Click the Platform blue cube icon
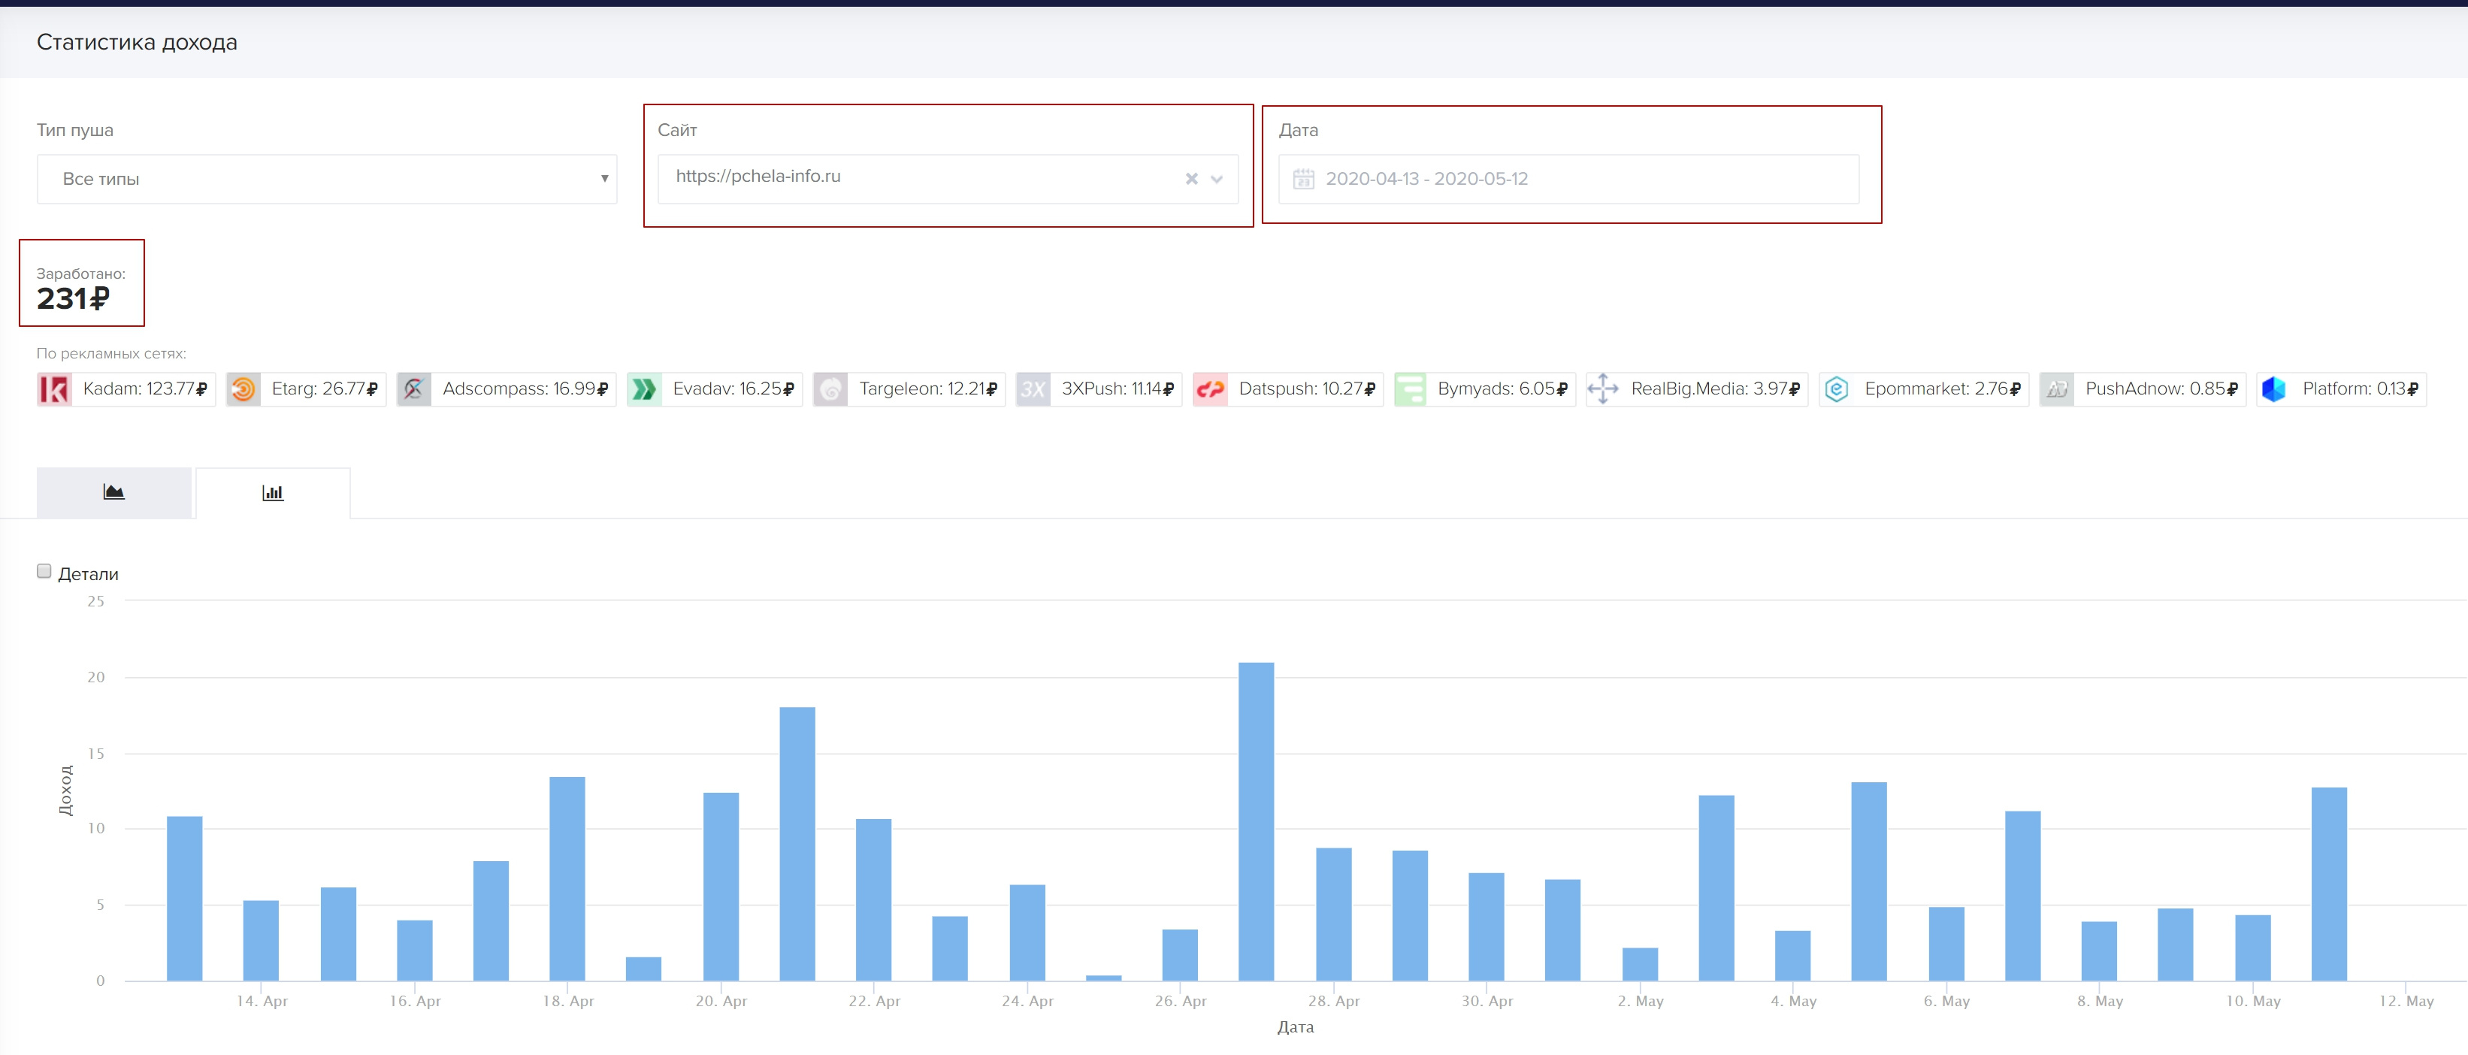The height and width of the screenshot is (1055, 2468). 2273,389
